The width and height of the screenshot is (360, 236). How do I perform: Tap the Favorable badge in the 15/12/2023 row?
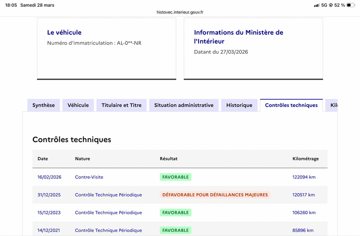(x=175, y=212)
